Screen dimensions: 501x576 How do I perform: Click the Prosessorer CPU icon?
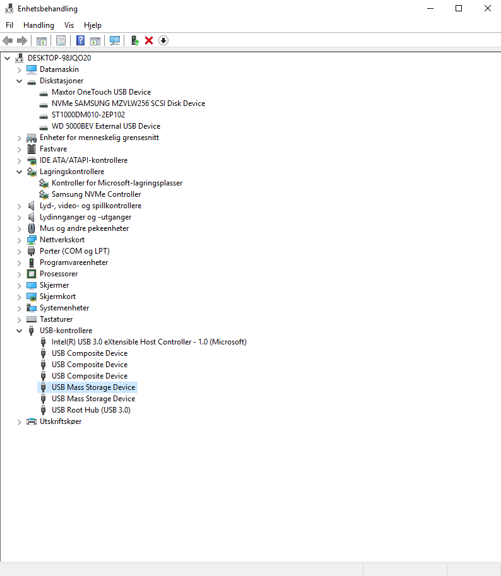32,274
